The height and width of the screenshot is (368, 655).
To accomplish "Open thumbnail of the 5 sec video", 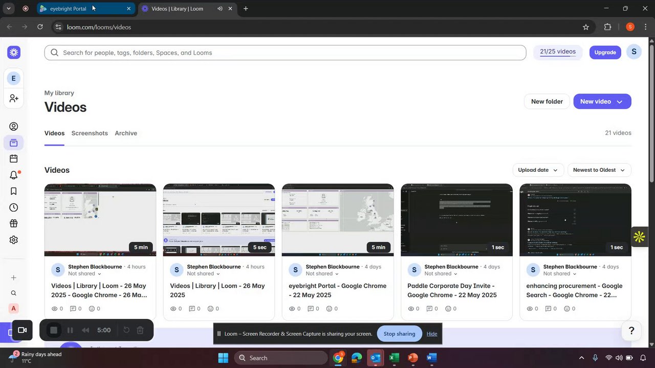I will click(x=219, y=220).
